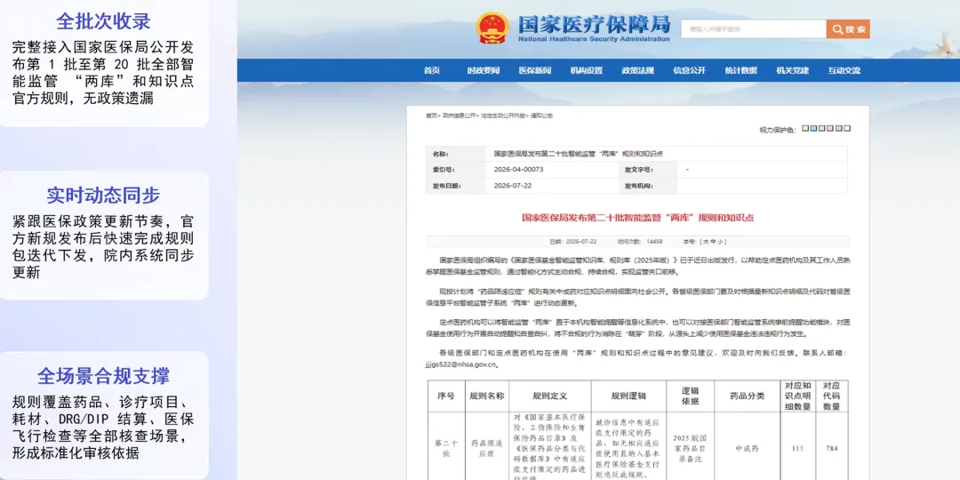Click the 全批次收录 card heading
Viewport: 960px width, 480px height.
(103, 21)
